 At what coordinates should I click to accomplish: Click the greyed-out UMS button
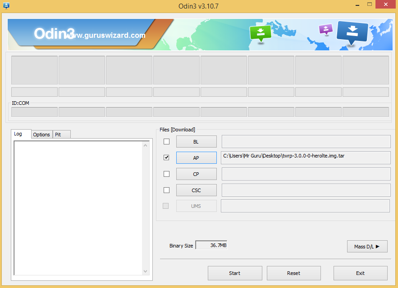pos(197,206)
